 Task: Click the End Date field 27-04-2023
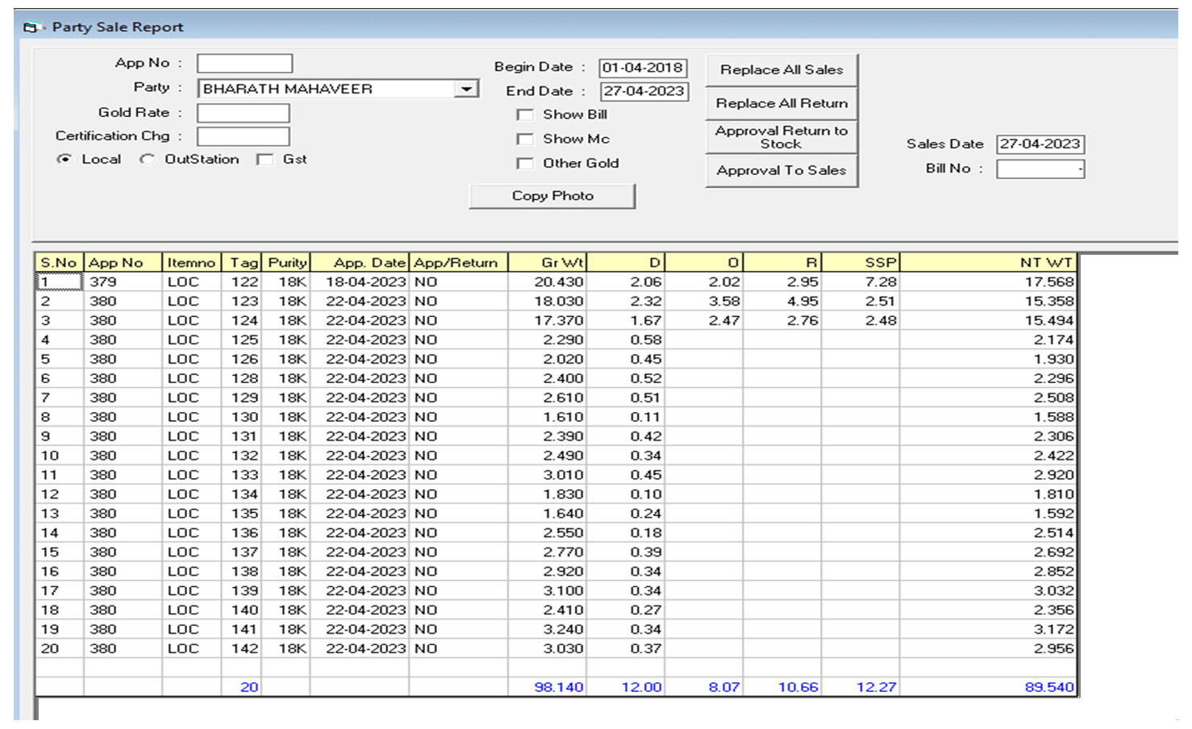(x=643, y=91)
